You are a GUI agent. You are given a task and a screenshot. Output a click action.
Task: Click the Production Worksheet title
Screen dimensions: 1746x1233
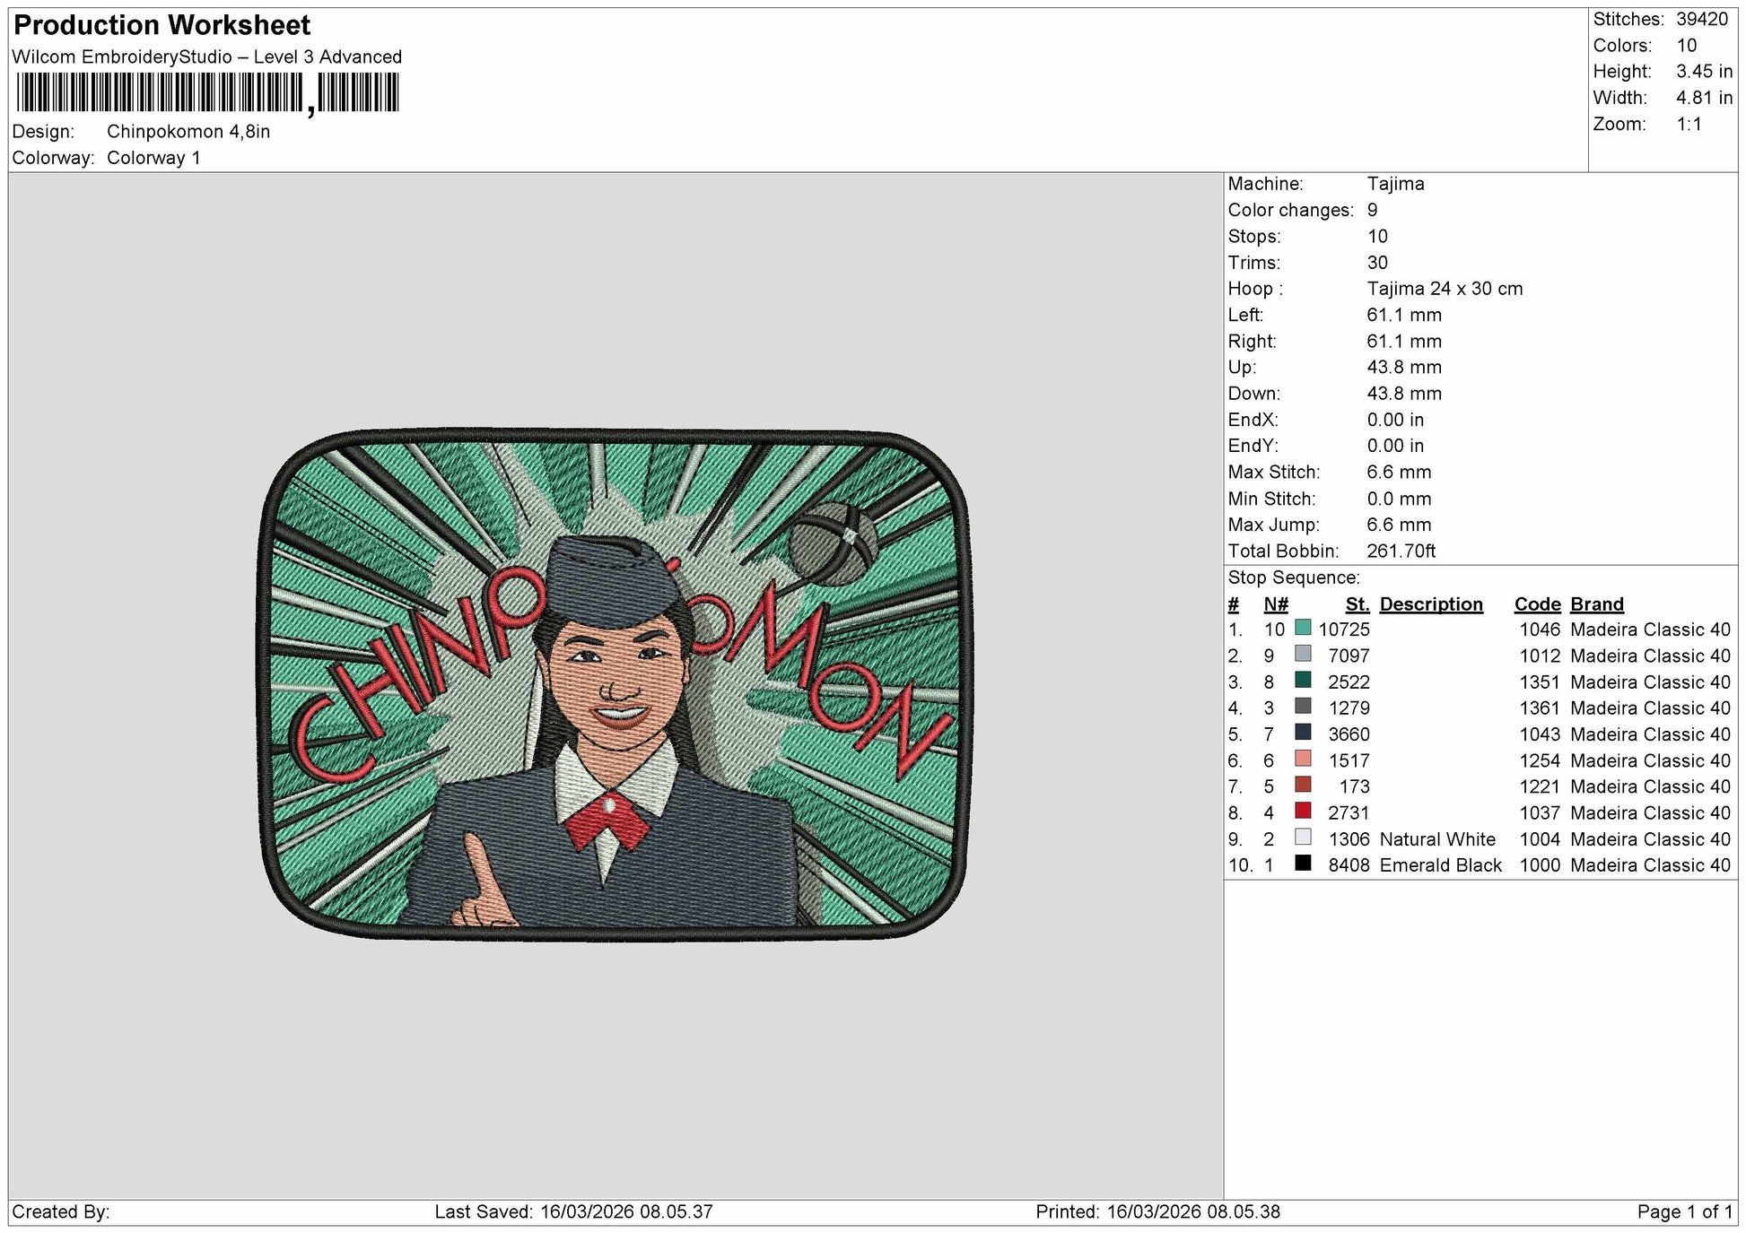[x=162, y=25]
